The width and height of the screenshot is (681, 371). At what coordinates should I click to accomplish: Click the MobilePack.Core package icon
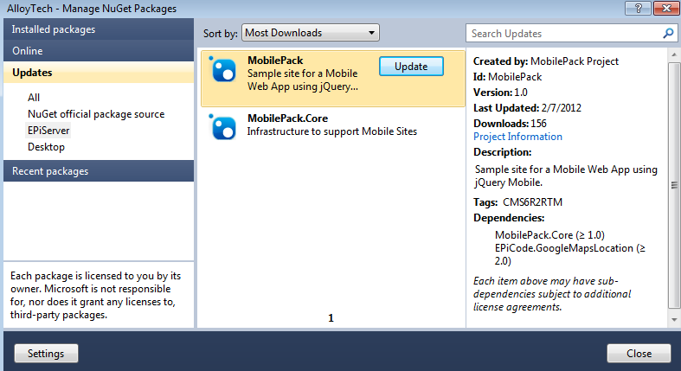(x=224, y=127)
